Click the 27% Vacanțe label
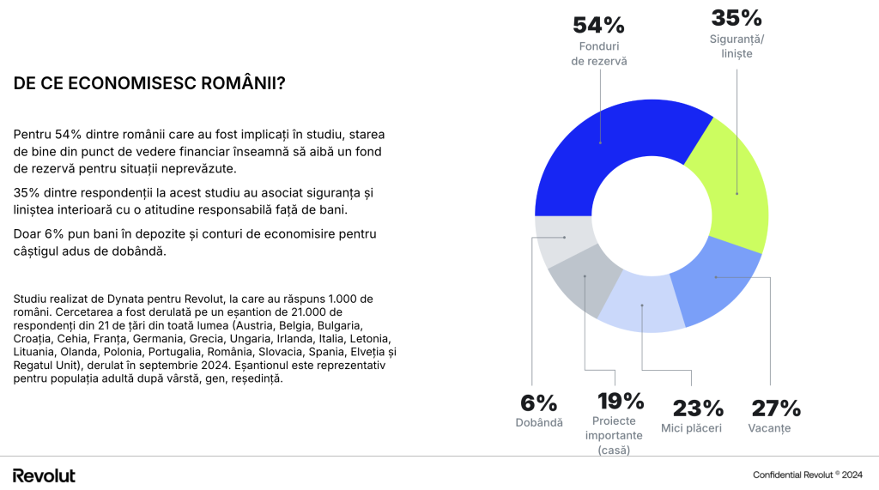Viewport: 879px width, 490px height. click(x=773, y=416)
